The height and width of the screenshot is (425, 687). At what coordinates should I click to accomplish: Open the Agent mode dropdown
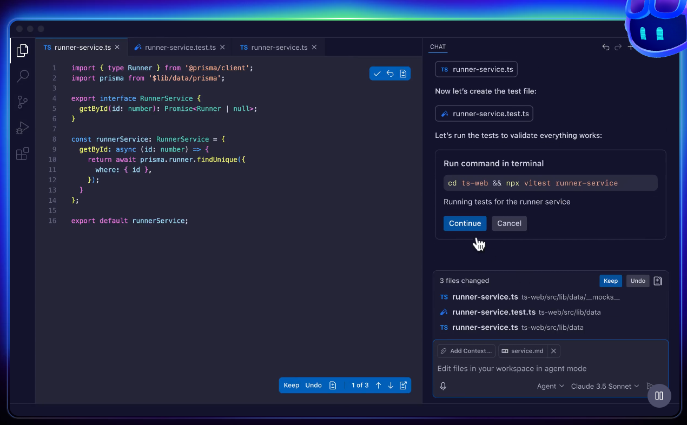click(550, 386)
